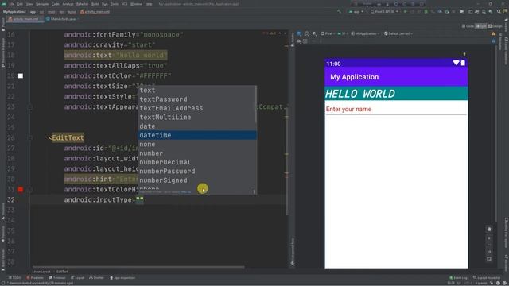Click the horizontal editor scrollbar
Screen dimensions: 509x286
138,267
